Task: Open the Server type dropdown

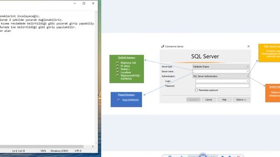Action: (220, 67)
